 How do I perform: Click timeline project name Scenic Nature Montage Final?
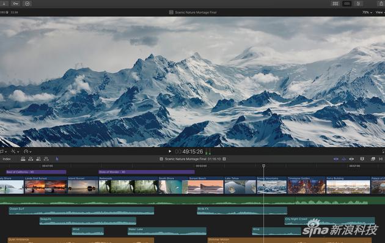click(x=185, y=159)
